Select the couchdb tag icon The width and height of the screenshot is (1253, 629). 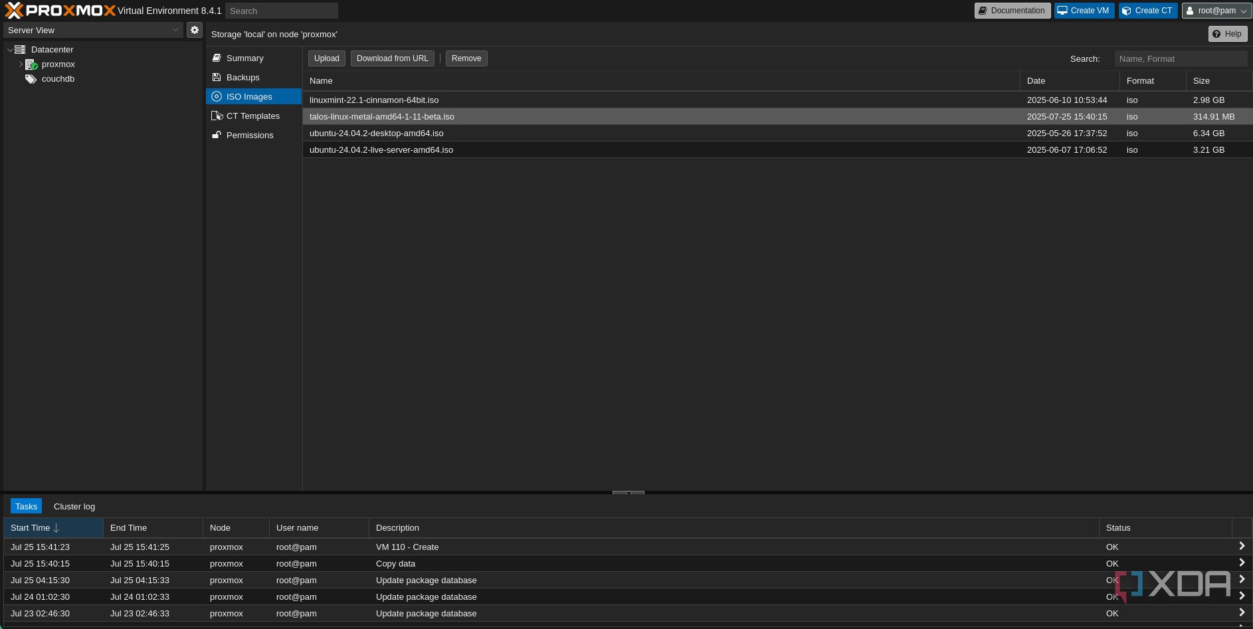(31, 79)
